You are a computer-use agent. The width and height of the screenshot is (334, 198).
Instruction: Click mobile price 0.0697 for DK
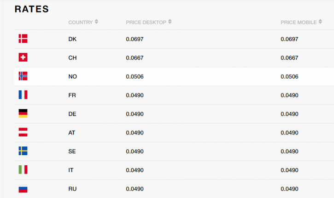pyautogui.click(x=289, y=39)
